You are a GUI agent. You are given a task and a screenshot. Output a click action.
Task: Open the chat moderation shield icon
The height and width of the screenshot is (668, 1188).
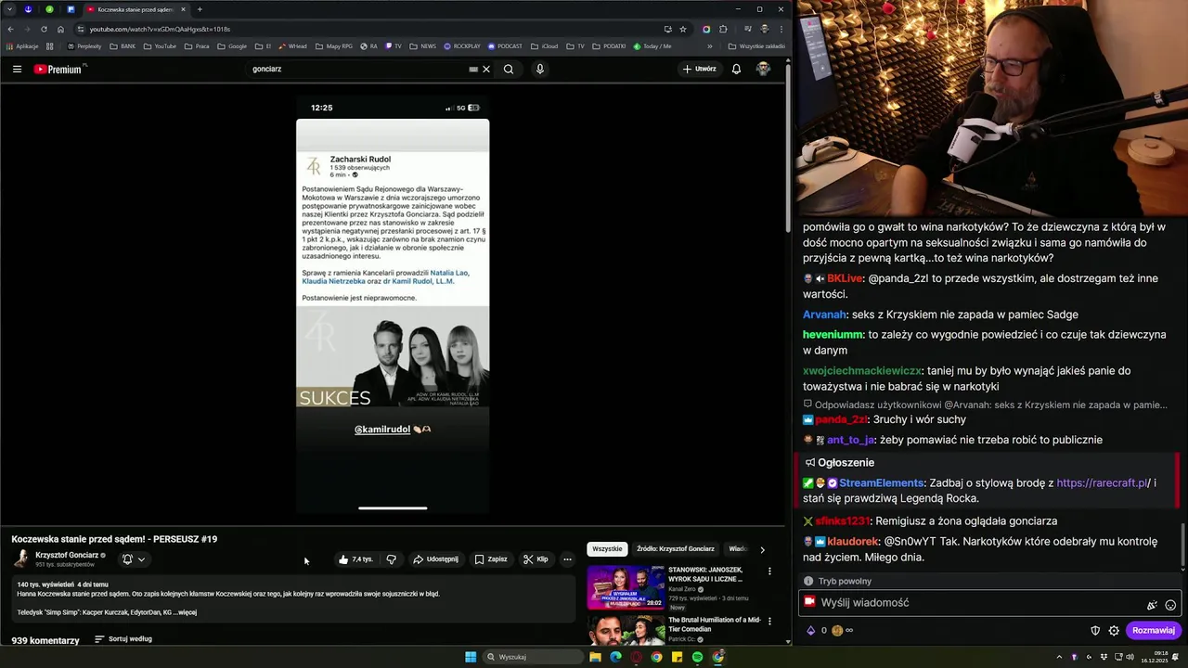point(1095,631)
